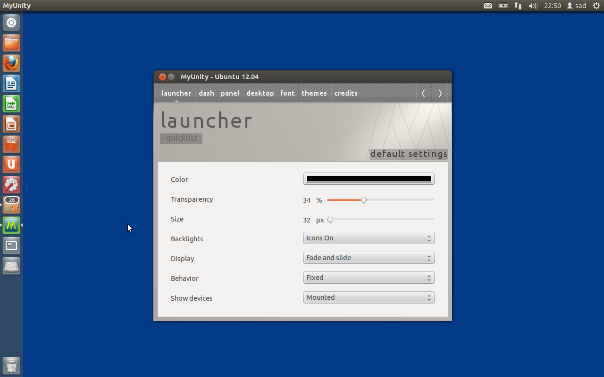Screen dimensions: 604x377
Task: Switch to the credits tab
Action: [346, 93]
